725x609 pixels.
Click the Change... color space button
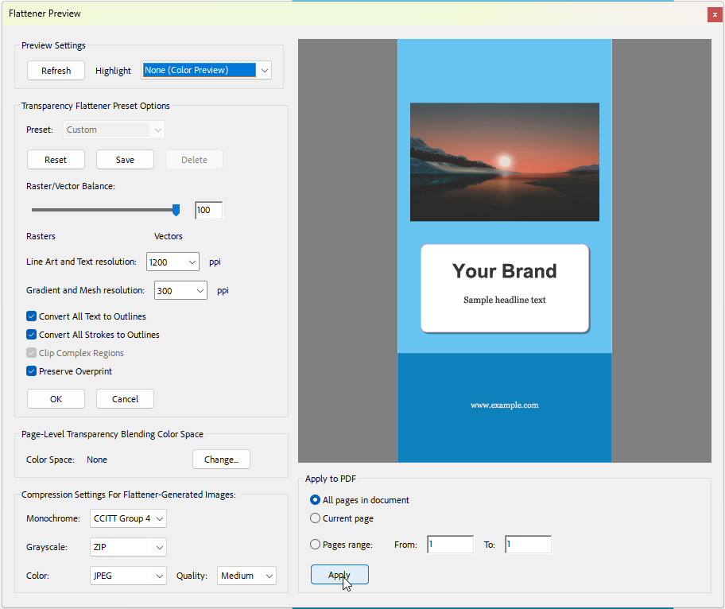[x=221, y=460]
